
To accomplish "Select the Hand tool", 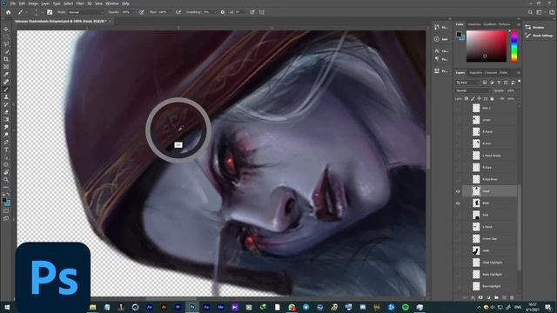I will [6, 172].
